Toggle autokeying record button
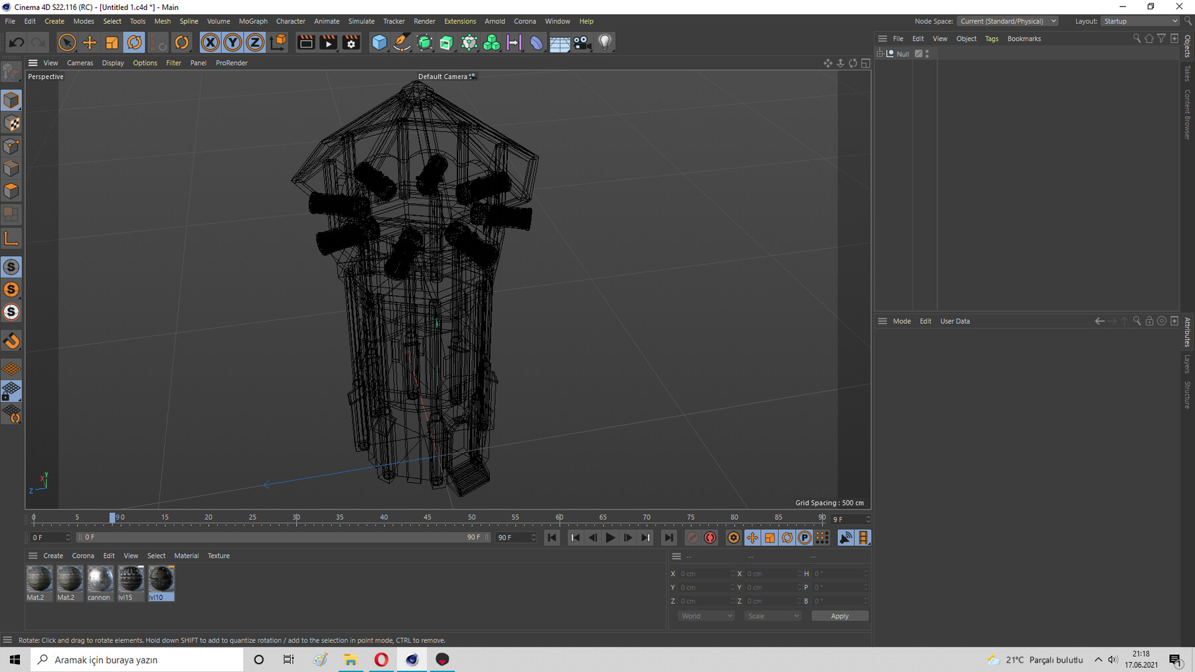The width and height of the screenshot is (1195, 672). 710,537
